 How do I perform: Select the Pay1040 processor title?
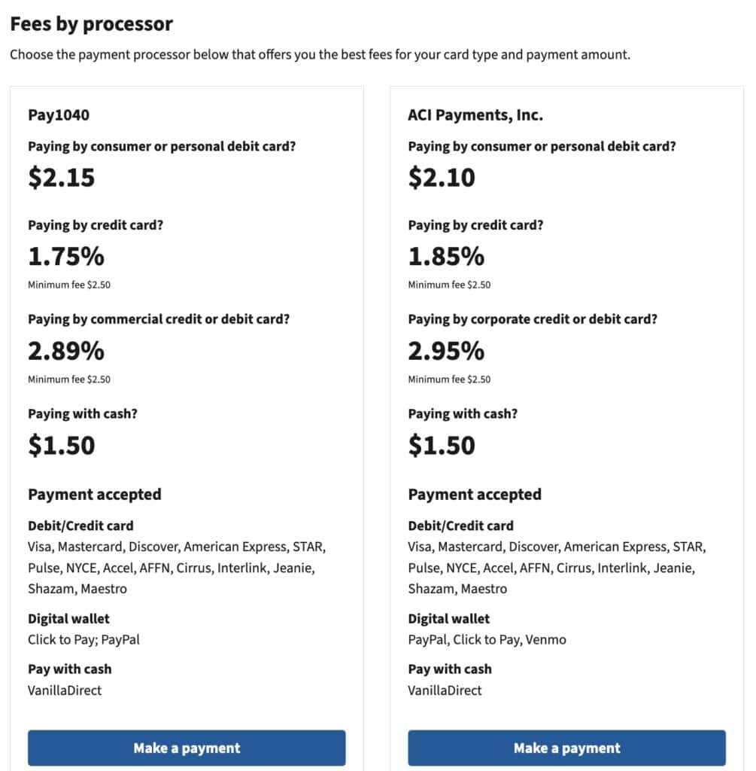pyautogui.click(x=59, y=115)
